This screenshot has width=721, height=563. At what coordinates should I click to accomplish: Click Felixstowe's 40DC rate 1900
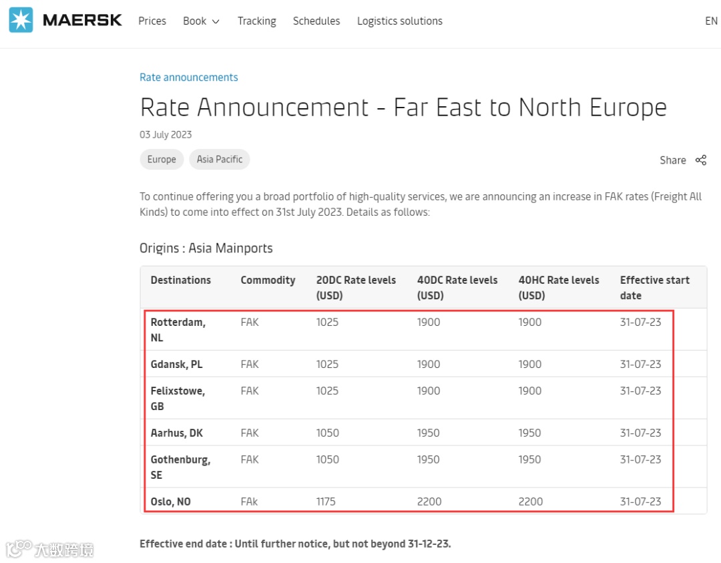(x=429, y=391)
